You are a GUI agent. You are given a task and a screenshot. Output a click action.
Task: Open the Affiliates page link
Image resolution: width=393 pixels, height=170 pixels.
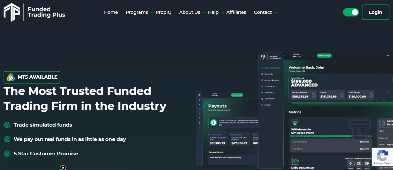(x=236, y=12)
